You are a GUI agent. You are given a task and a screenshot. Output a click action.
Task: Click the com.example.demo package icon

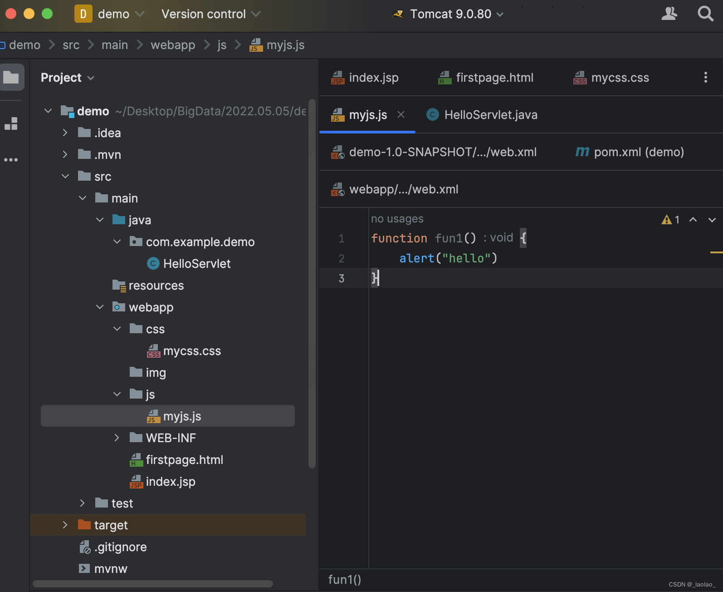point(136,242)
